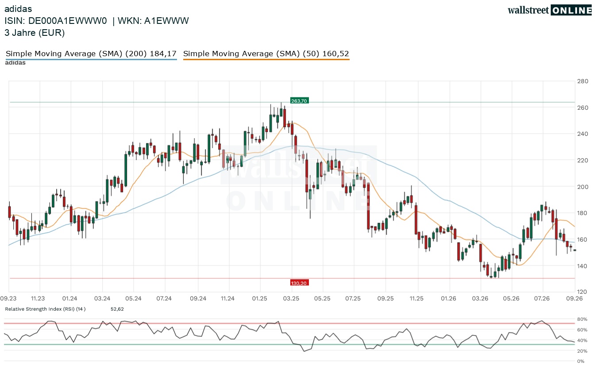
Task: Click the large adidas chart title
Action: pos(18,8)
